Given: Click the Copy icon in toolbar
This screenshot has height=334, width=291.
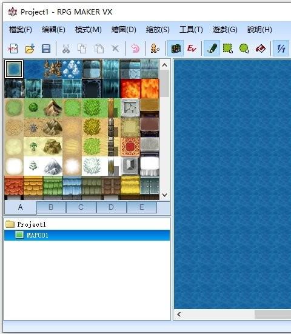Looking at the screenshot, I should click(82, 48).
